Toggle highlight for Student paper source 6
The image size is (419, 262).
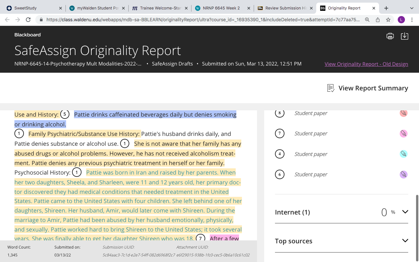404,175
